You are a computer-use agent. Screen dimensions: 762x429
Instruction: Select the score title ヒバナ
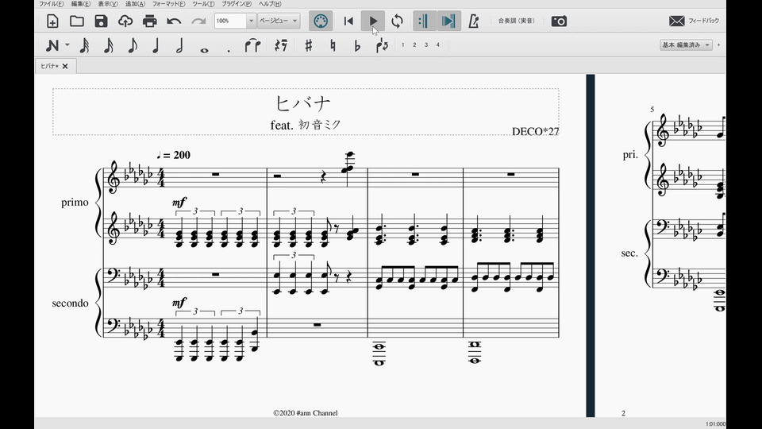pyautogui.click(x=303, y=103)
